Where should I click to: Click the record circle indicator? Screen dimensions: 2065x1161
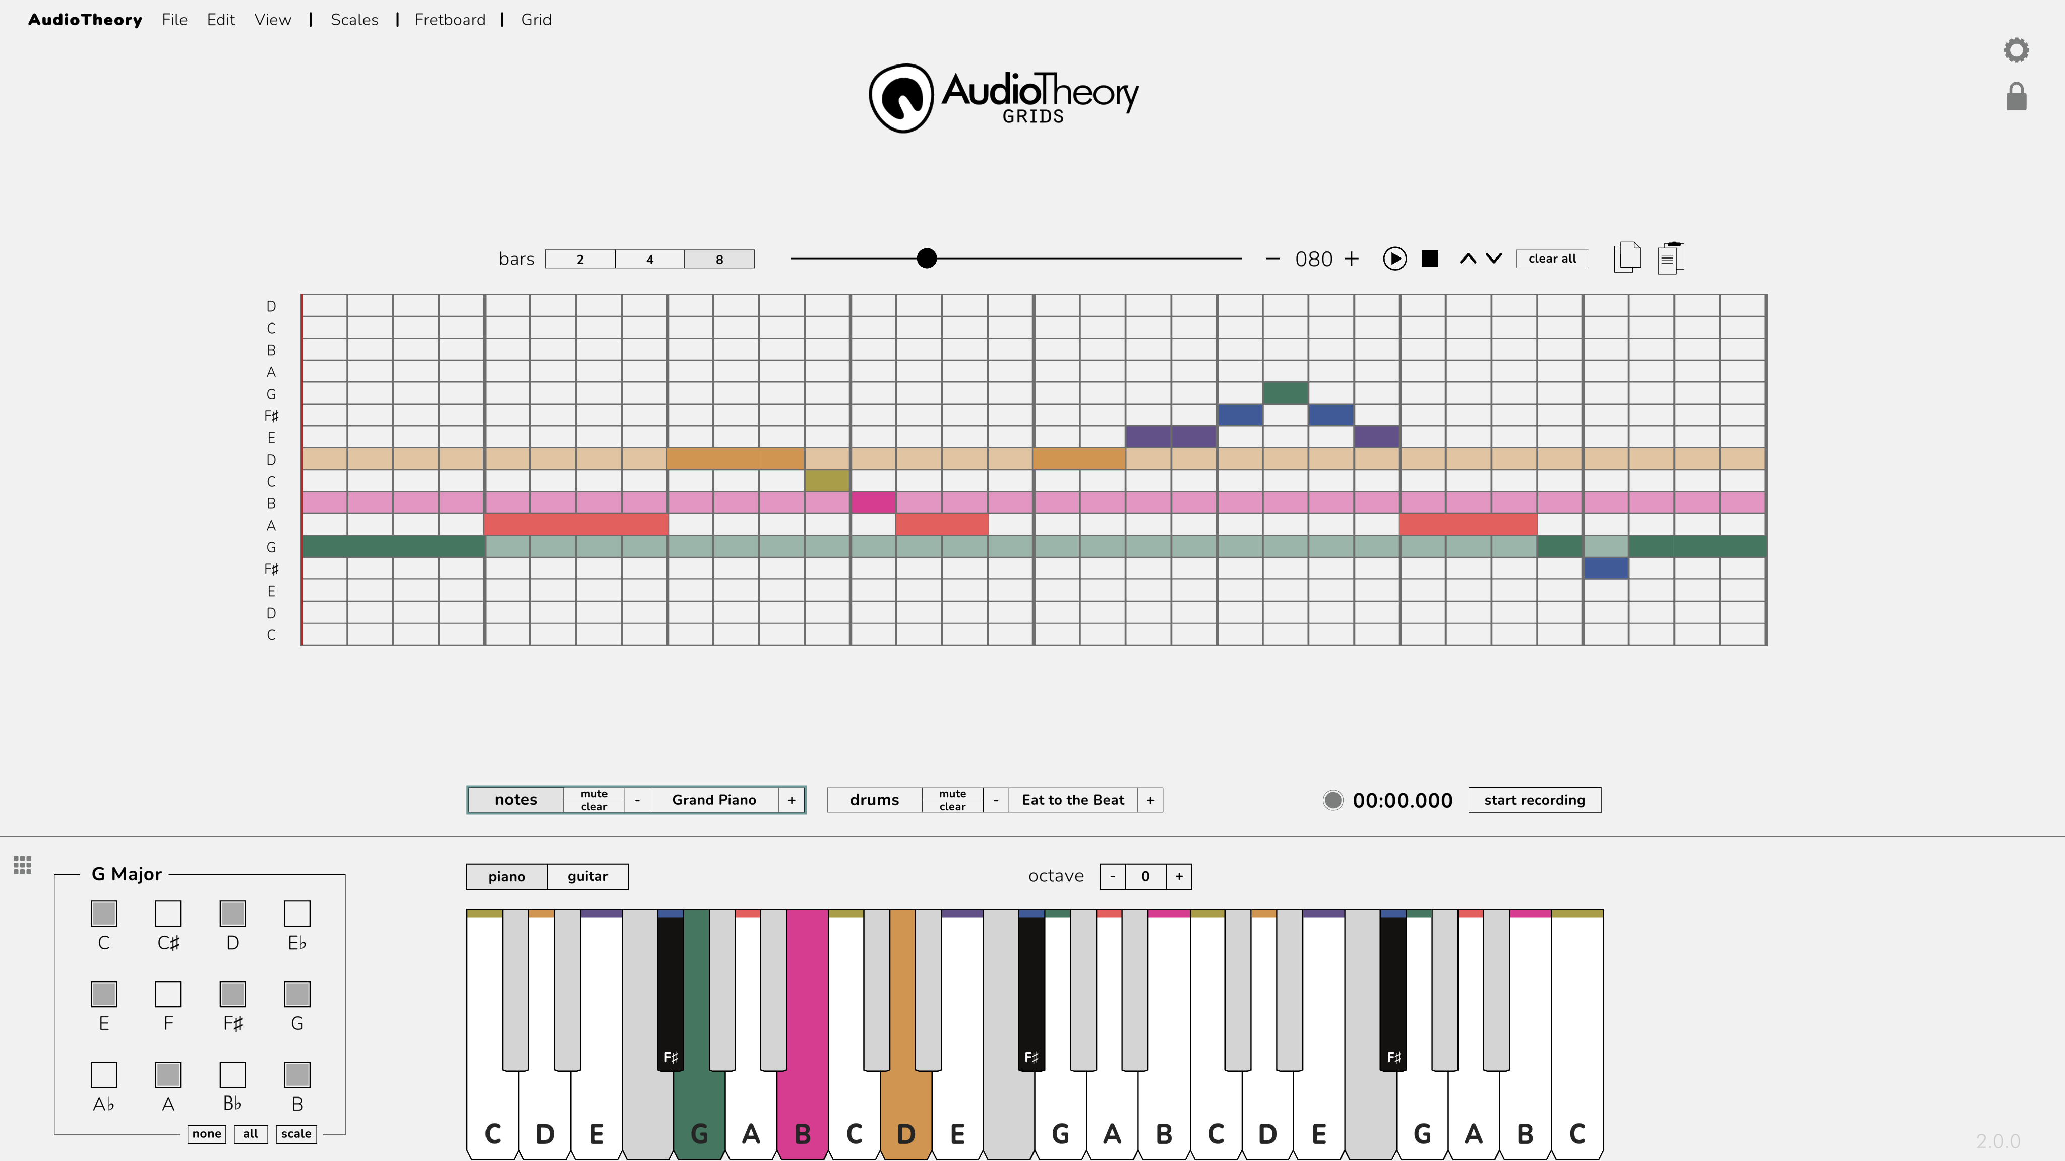point(1332,800)
